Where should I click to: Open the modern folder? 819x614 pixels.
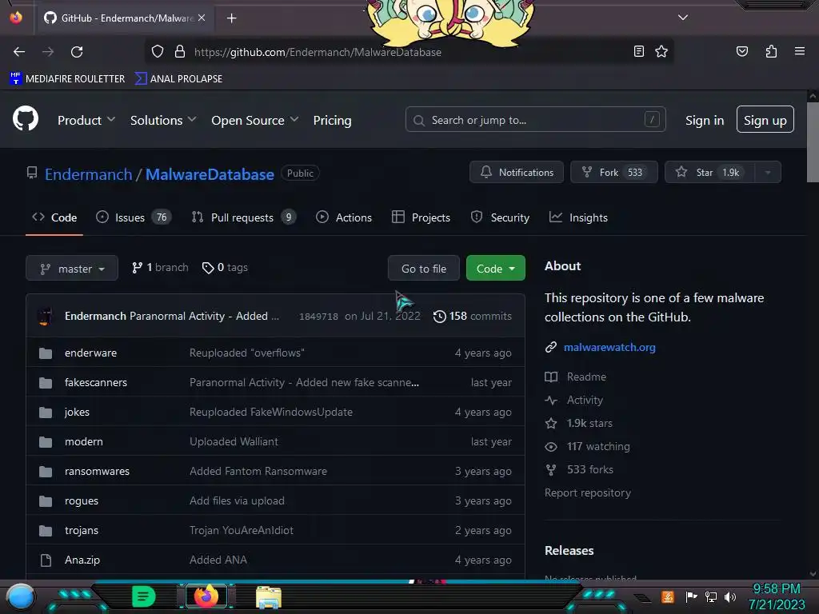click(x=83, y=441)
